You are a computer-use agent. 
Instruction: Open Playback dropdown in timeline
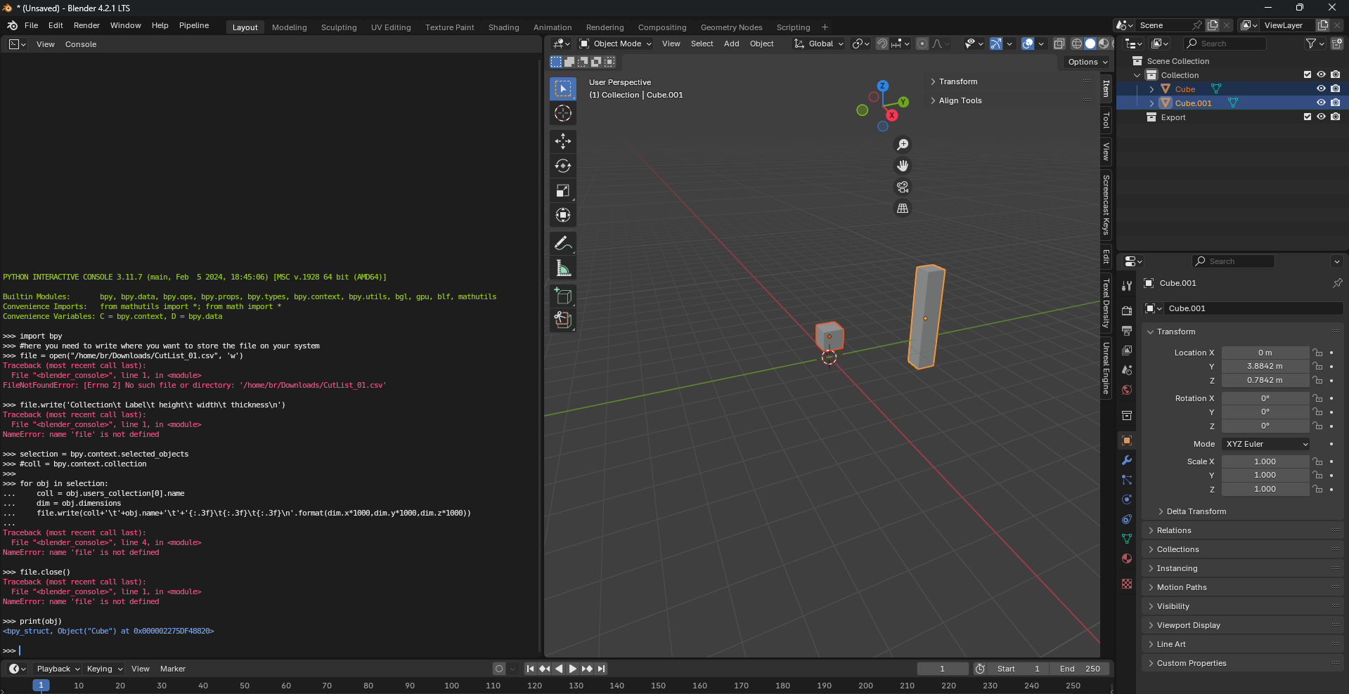pos(58,669)
